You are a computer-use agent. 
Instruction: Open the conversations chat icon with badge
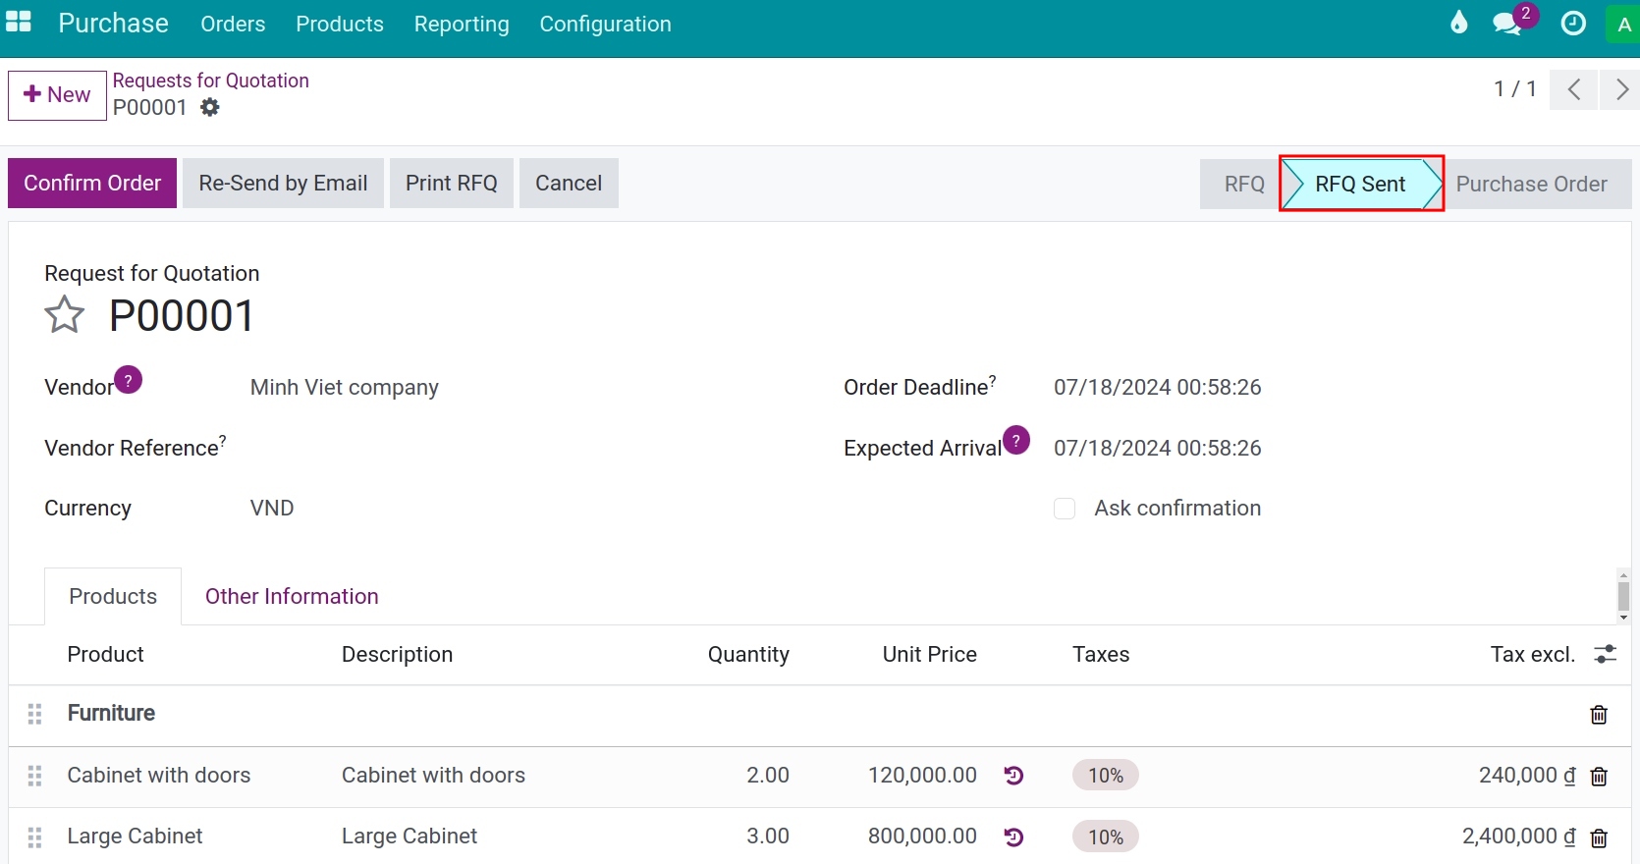click(1508, 23)
